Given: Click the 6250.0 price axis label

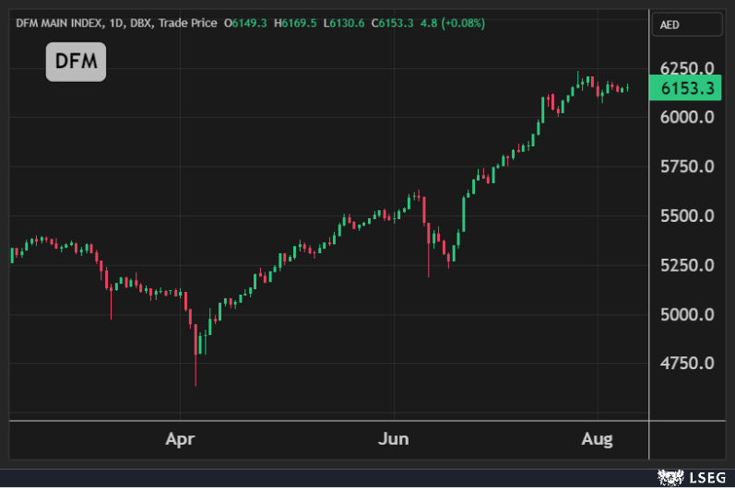Looking at the screenshot, I should [687, 69].
